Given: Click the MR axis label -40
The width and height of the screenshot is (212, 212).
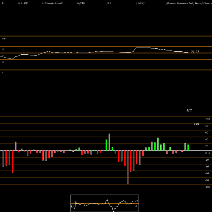Looking at the screenshot, I should click(x=207, y=167).
